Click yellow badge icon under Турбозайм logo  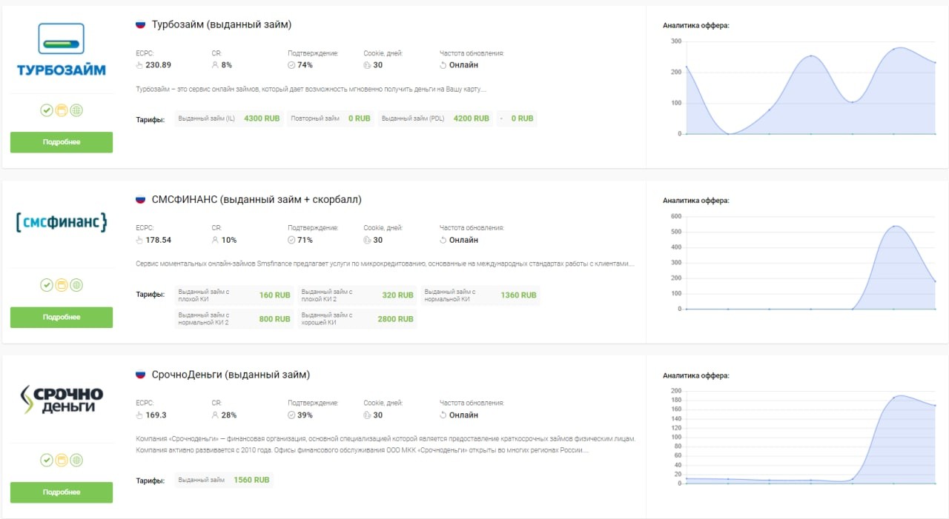pyautogui.click(x=62, y=110)
